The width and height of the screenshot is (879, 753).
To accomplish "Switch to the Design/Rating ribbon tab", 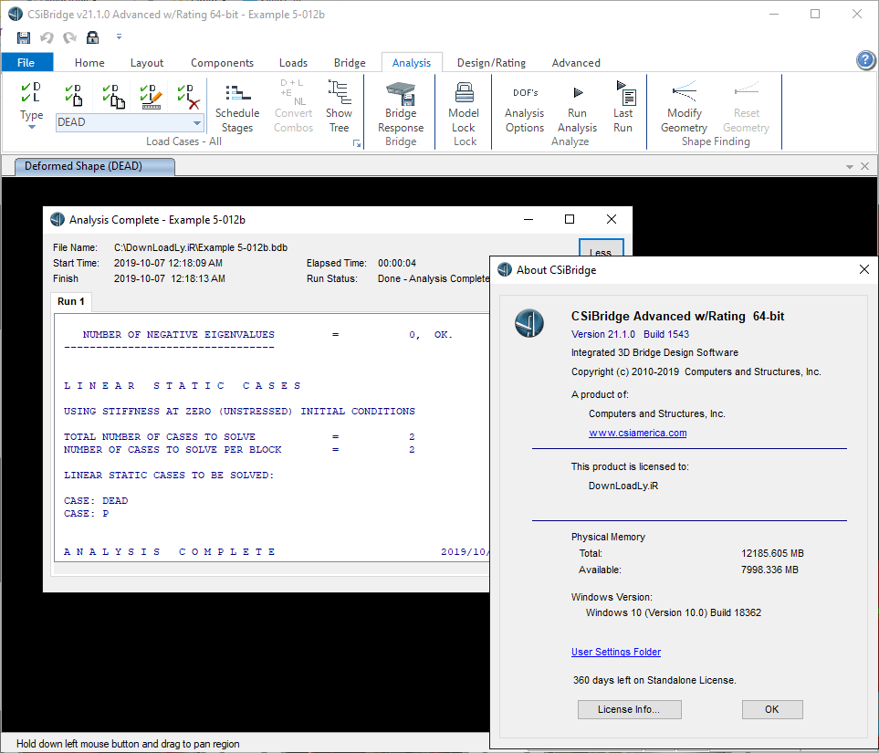I will [x=491, y=62].
